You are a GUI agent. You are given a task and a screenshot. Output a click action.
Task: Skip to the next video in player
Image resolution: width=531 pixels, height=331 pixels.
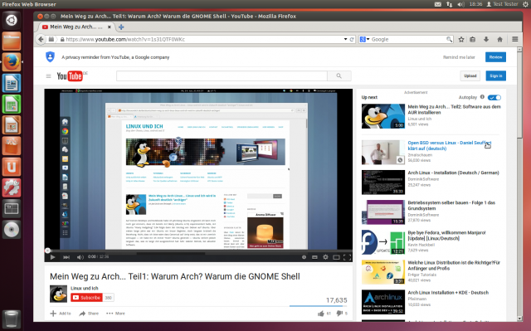click(x=66, y=257)
